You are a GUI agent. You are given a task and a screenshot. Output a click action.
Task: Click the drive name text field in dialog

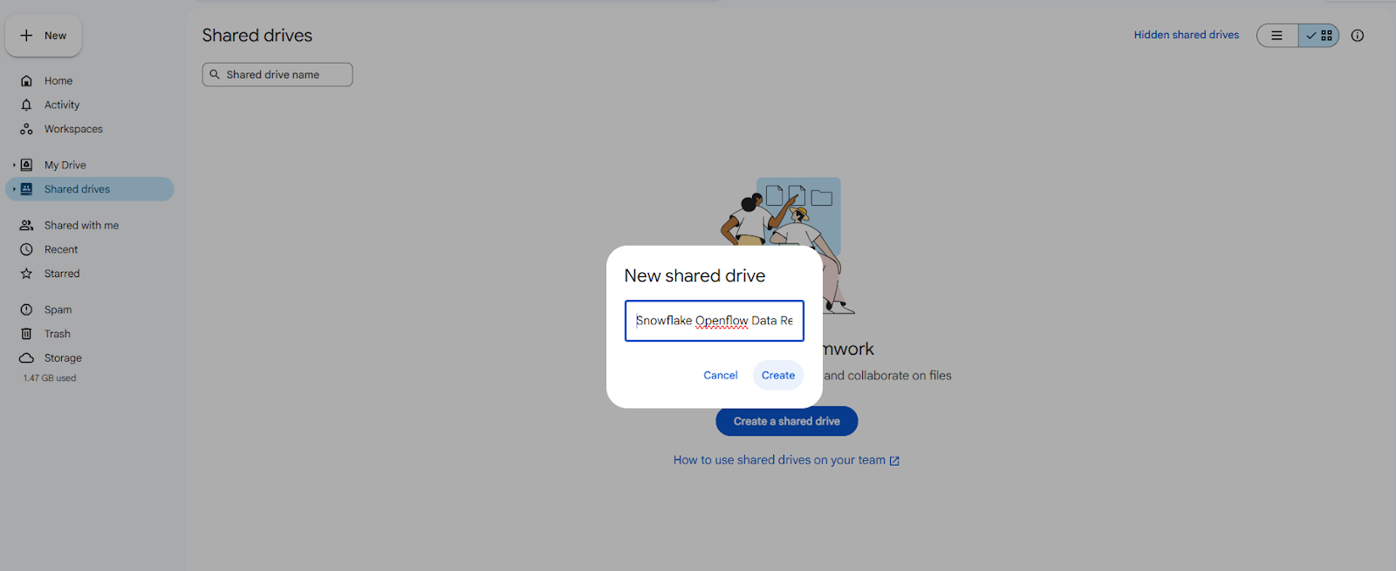click(x=715, y=321)
